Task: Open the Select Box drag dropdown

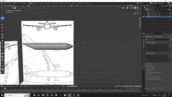Action: coord(35,6)
